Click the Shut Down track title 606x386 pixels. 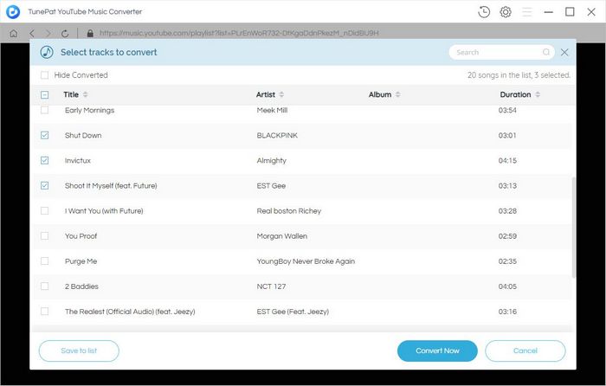pyautogui.click(x=83, y=135)
